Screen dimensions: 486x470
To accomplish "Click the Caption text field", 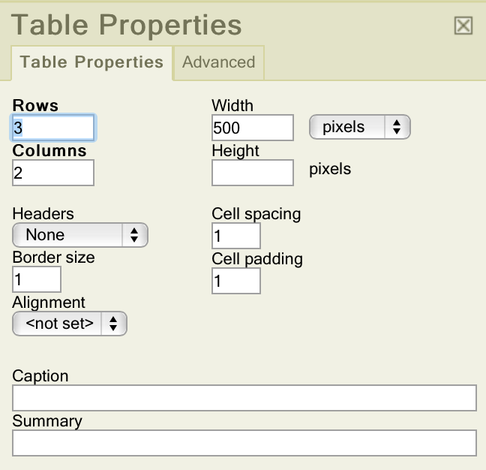I will (244, 398).
